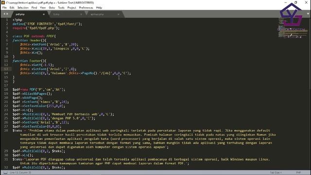
Task: Click the function Header() line
Action: coord(29,40)
